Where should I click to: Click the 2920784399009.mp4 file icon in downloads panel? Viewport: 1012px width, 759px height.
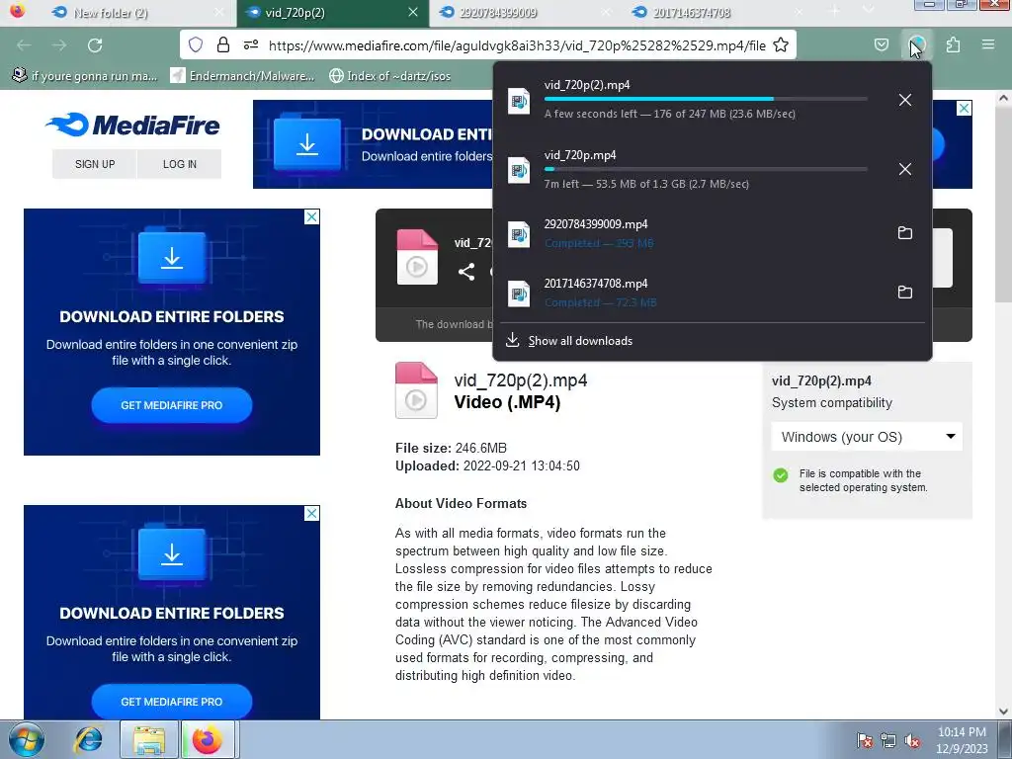(519, 233)
